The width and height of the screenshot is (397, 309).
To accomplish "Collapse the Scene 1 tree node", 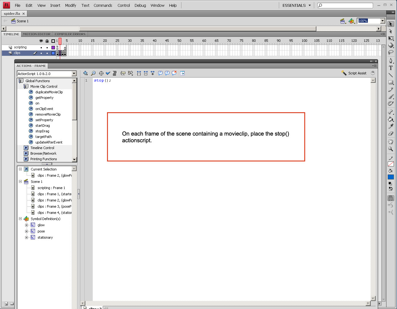I will click(x=20, y=182).
